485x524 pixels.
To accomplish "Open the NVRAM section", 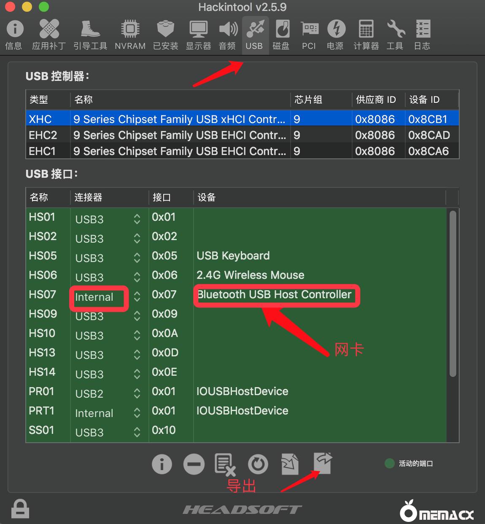I will [x=130, y=35].
